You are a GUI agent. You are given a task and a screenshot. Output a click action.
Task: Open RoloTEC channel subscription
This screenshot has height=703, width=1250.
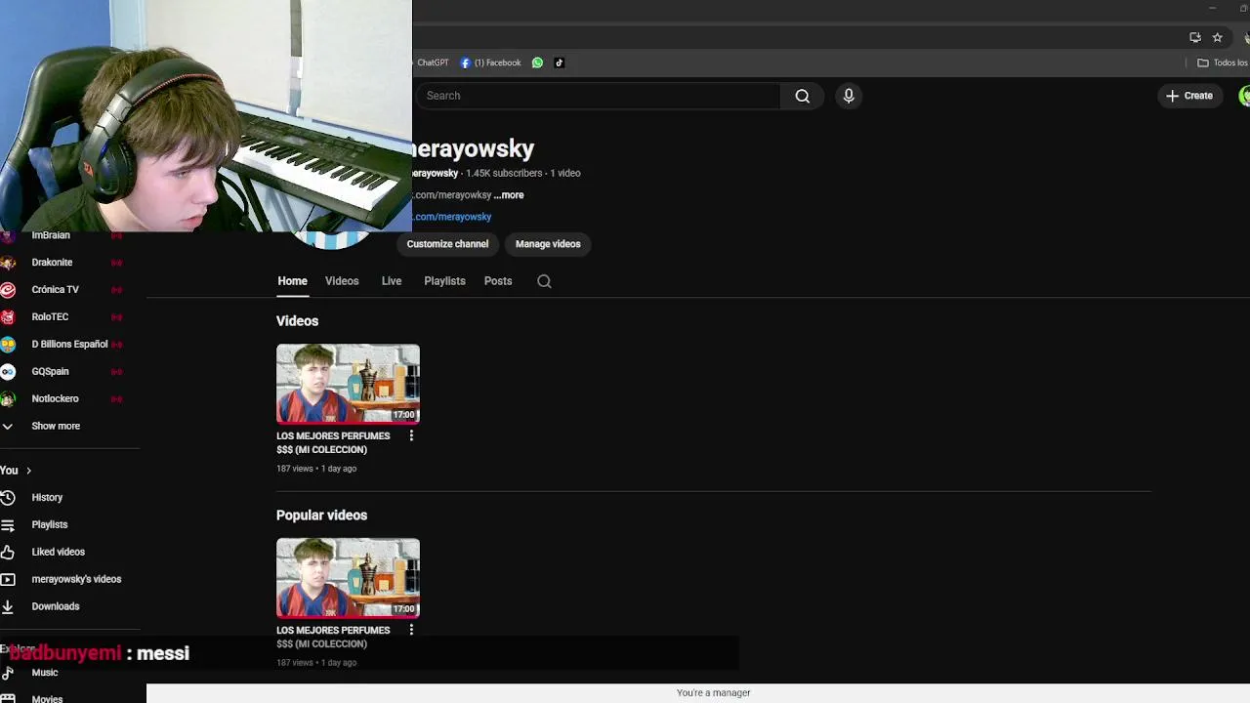(x=50, y=317)
